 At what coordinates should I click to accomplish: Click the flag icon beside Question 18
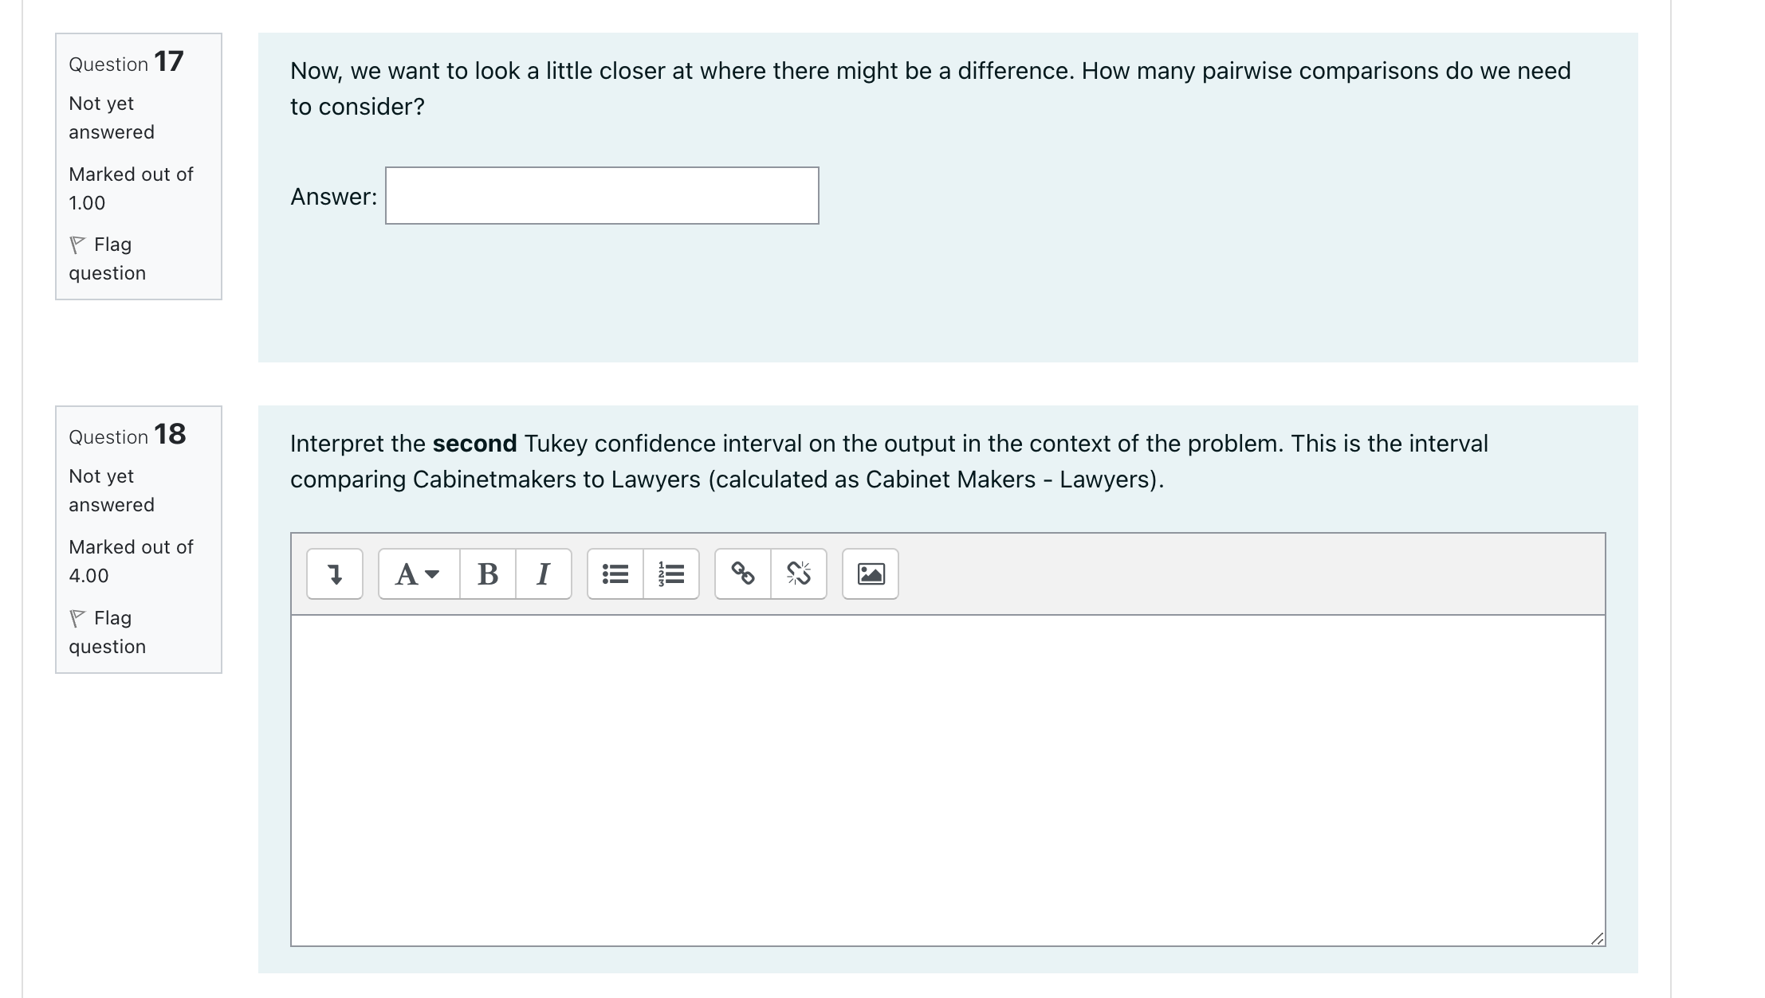(x=79, y=617)
